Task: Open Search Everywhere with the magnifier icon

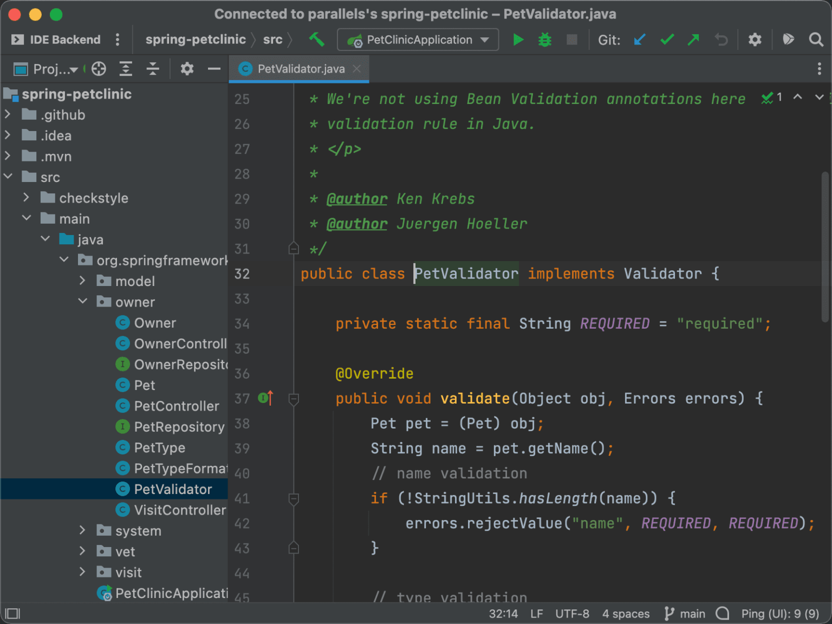Action: coord(815,40)
